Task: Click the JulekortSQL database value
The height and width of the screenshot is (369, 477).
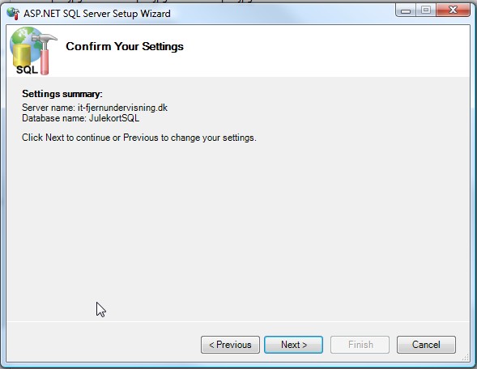Action: [114, 118]
